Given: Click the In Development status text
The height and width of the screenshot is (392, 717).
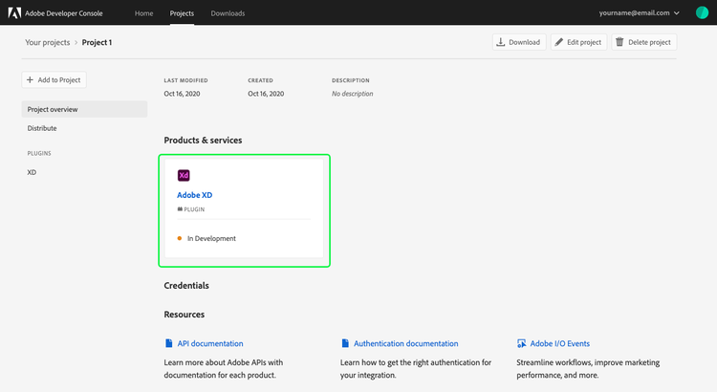Looking at the screenshot, I should [211, 238].
